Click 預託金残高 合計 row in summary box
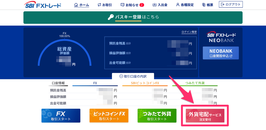Viewport: 266px width, 130px height. 151,44
